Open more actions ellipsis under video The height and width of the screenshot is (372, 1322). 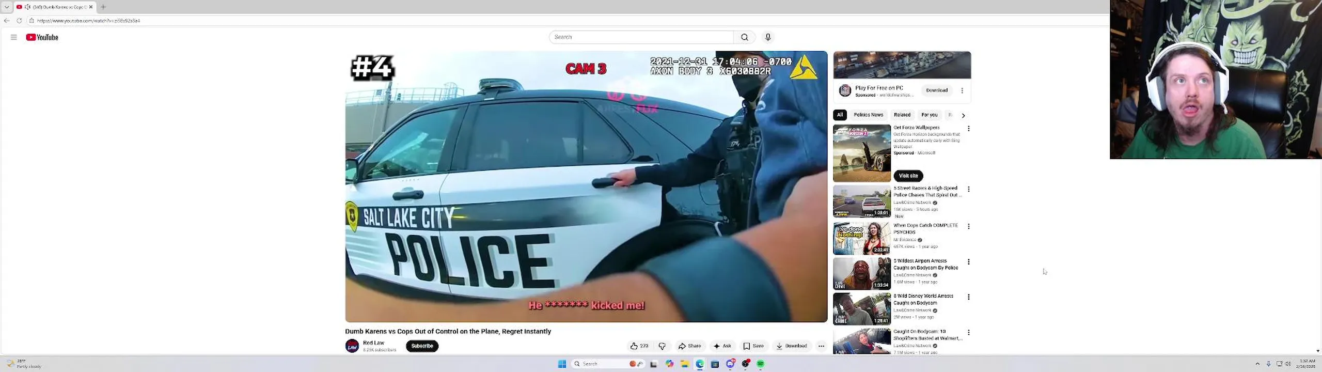tap(821, 346)
